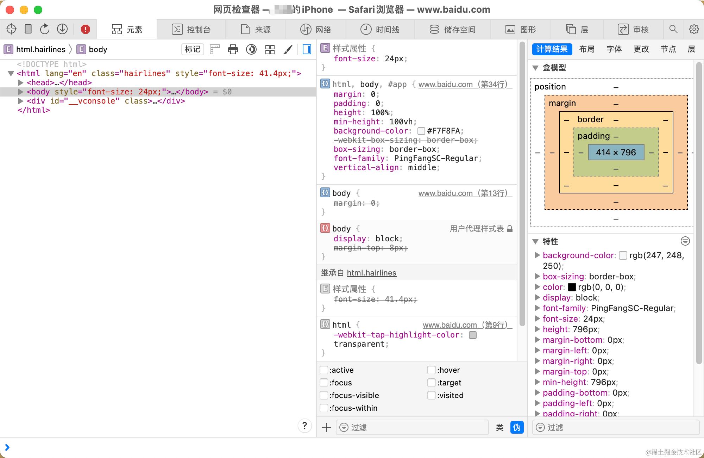Click the download web archive icon
Image resolution: width=704 pixels, height=458 pixels.
coord(62,29)
